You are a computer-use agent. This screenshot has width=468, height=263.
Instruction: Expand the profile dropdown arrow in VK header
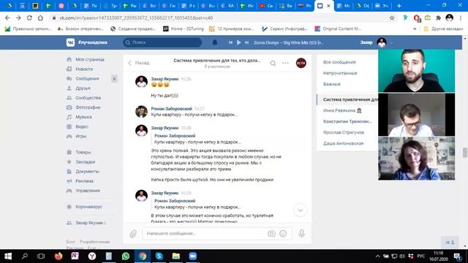pyautogui.click(x=391, y=42)
